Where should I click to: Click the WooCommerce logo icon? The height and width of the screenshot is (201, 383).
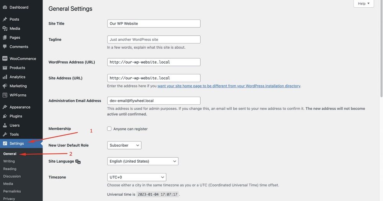click(5, 59)
